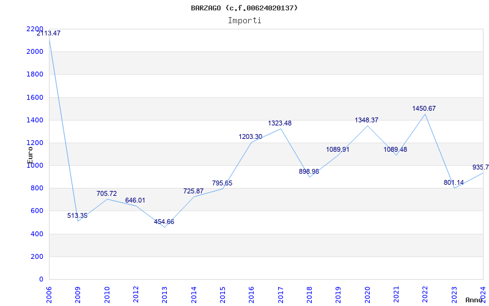Viewport: 489px width, 306px height.
Task: Select the 2015 x-axis year label
Action: point(222,295)
